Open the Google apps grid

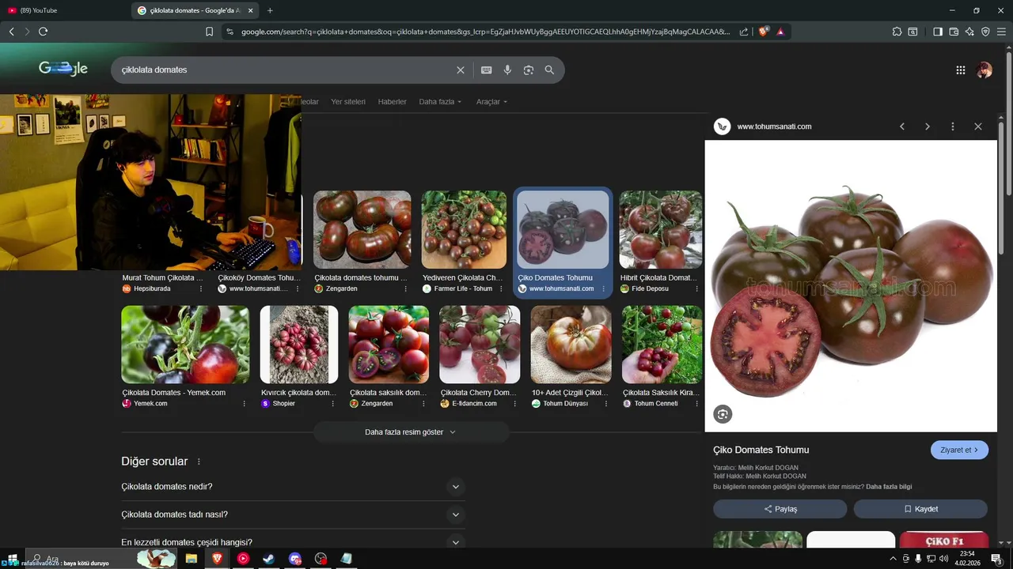[x=961, y=70]
